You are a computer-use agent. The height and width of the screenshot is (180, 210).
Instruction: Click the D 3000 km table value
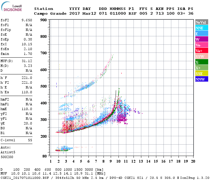(x=89, y=170)
